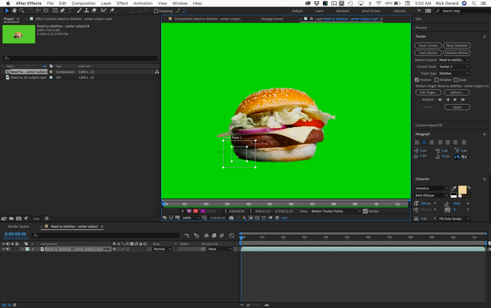Take a snapshot with the camera icon

pos(231,218)
